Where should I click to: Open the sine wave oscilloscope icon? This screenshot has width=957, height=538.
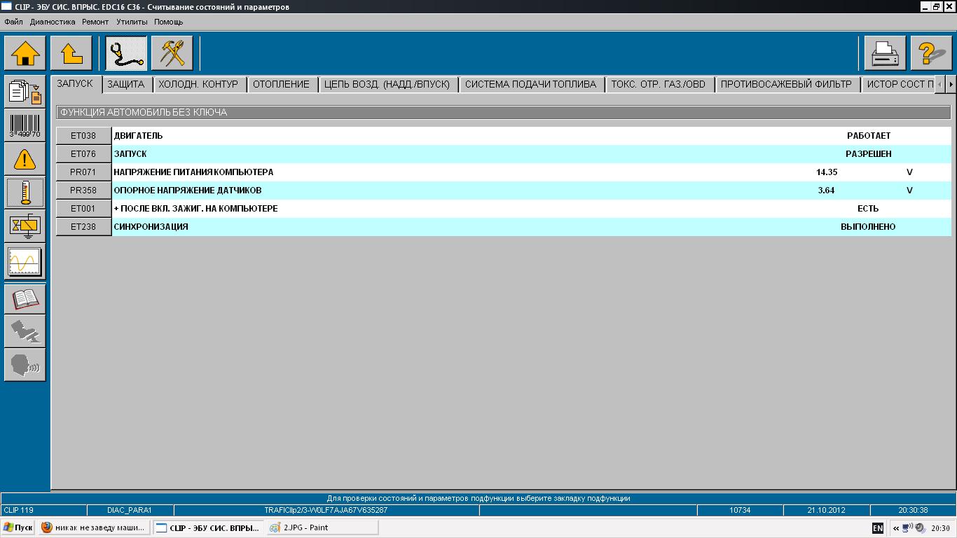click(25, 263)
